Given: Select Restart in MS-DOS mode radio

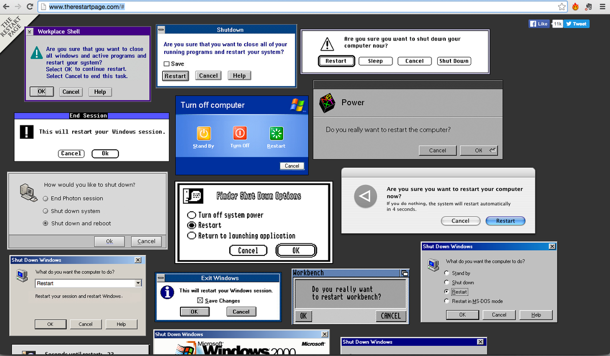Looking at the screenshot, I should [x=447, y=301].
